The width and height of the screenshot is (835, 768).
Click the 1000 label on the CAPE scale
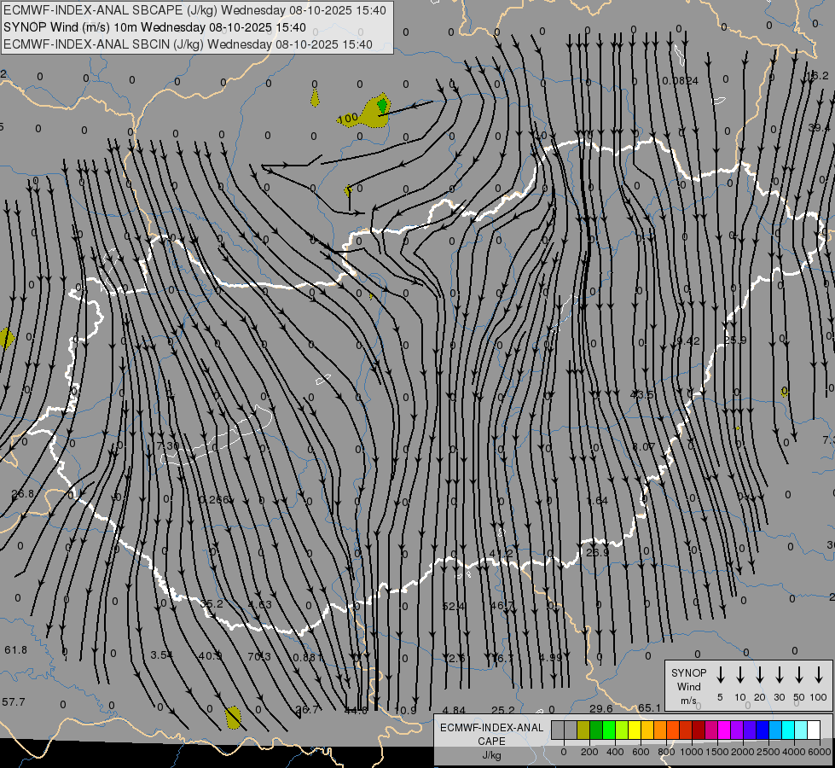tap(692, 752)
